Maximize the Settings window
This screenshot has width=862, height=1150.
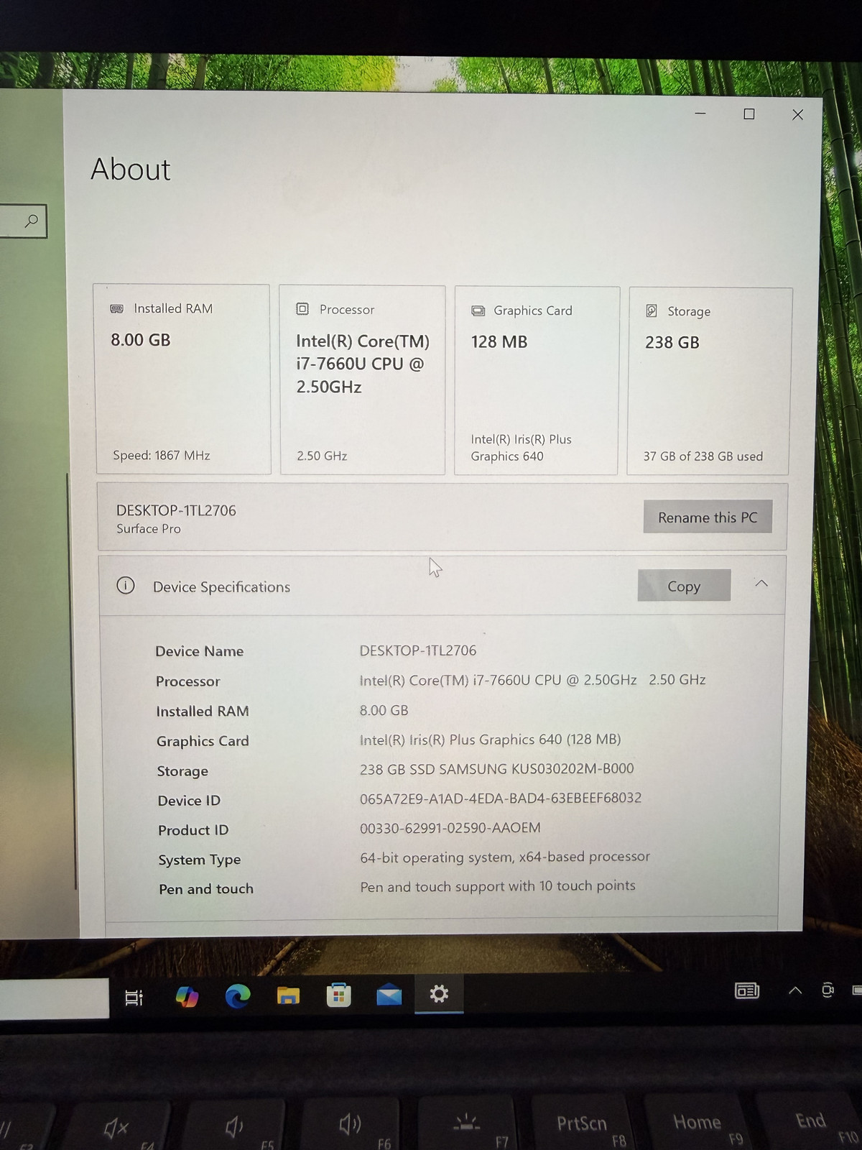click(749, 114)
